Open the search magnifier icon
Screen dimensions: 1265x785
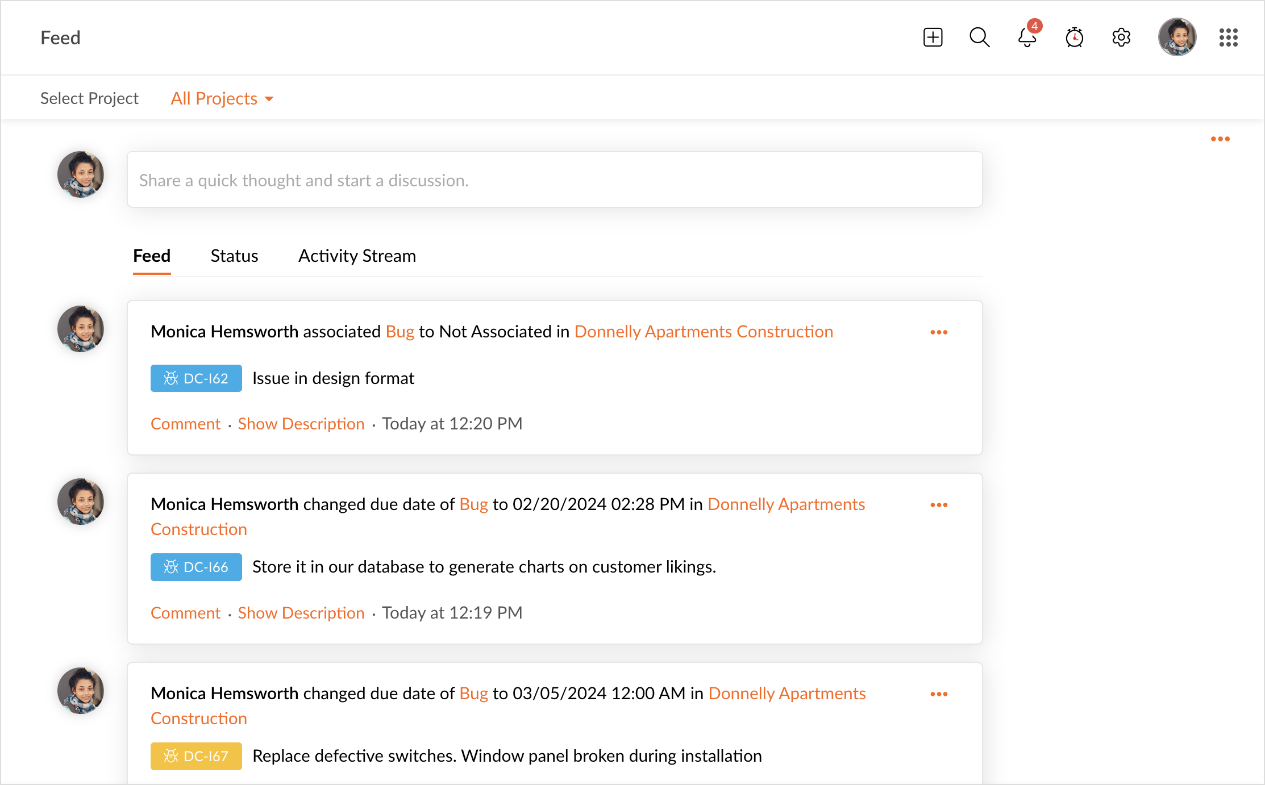point(979,37)
